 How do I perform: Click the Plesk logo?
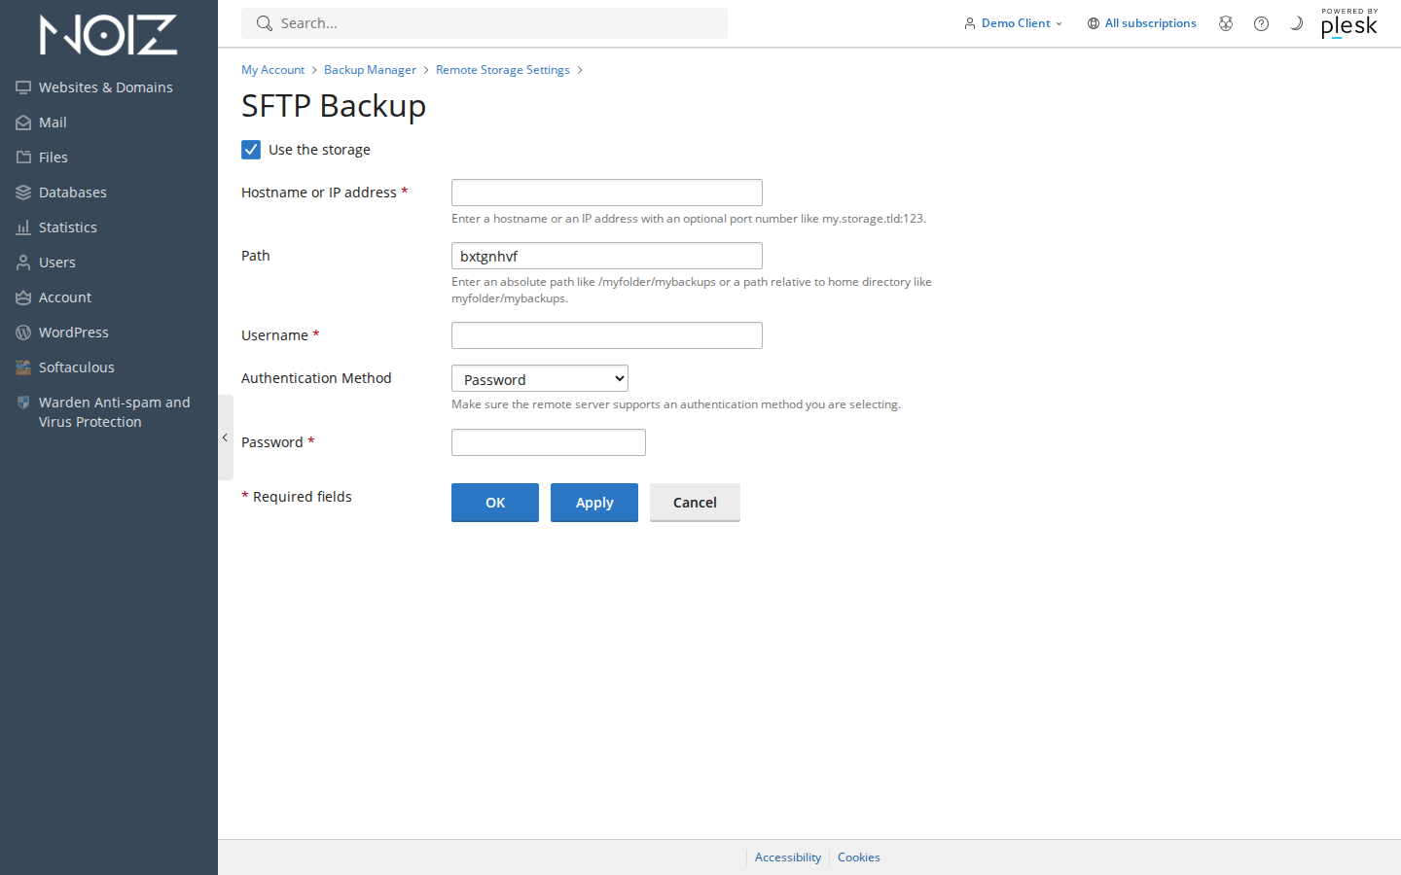point(1348,23)
